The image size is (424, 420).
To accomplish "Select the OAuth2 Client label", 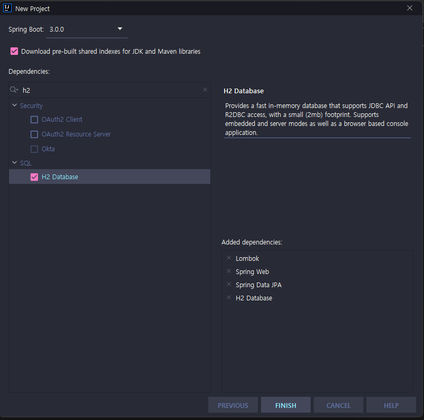I will coord(62,120).
